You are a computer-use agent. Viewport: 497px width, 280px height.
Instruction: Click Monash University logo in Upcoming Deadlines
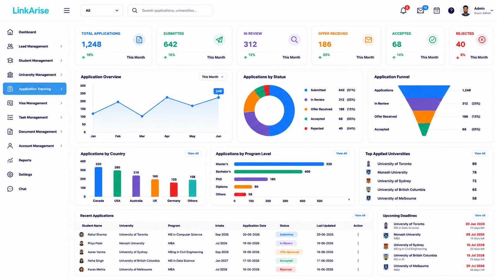pos(386,236)
